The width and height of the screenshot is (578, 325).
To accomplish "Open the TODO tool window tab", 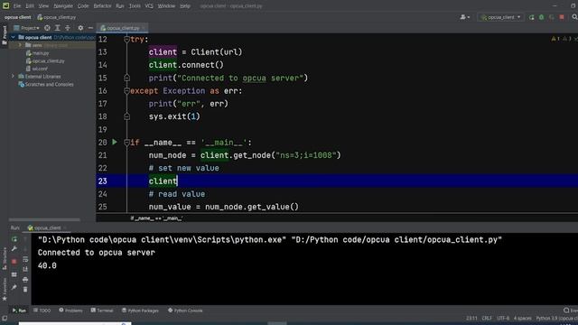I will tap(42, 311).
